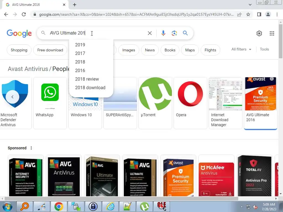Open WhatsApp carousel card

(x=50, y=103)
